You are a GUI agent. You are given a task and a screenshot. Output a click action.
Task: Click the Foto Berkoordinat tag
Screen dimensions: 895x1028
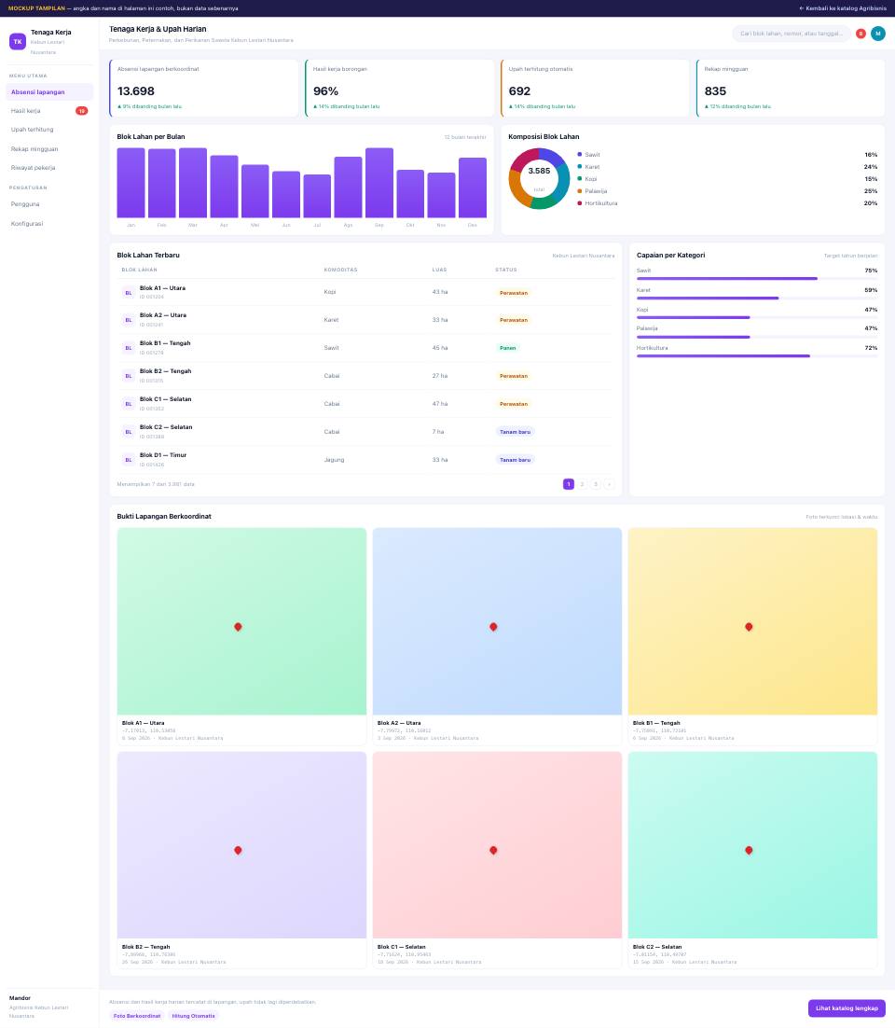[137, 1016]
